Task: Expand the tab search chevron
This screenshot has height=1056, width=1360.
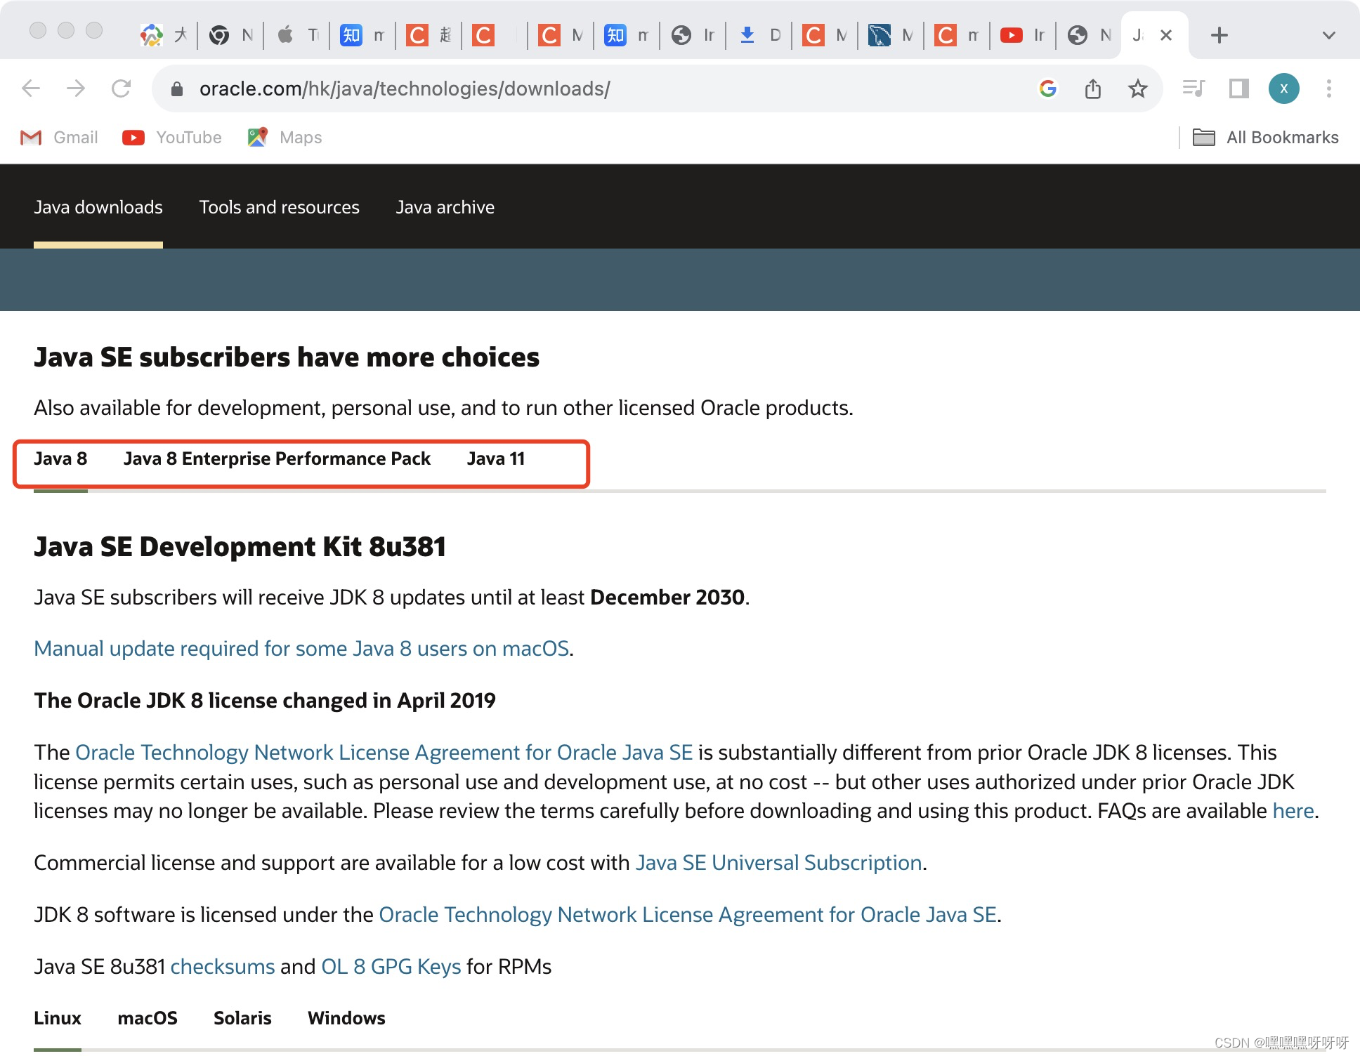Action: click(x=1328, y=35)
